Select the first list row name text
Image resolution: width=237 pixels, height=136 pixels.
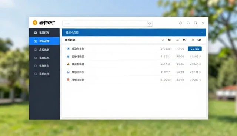coord(78,49)
